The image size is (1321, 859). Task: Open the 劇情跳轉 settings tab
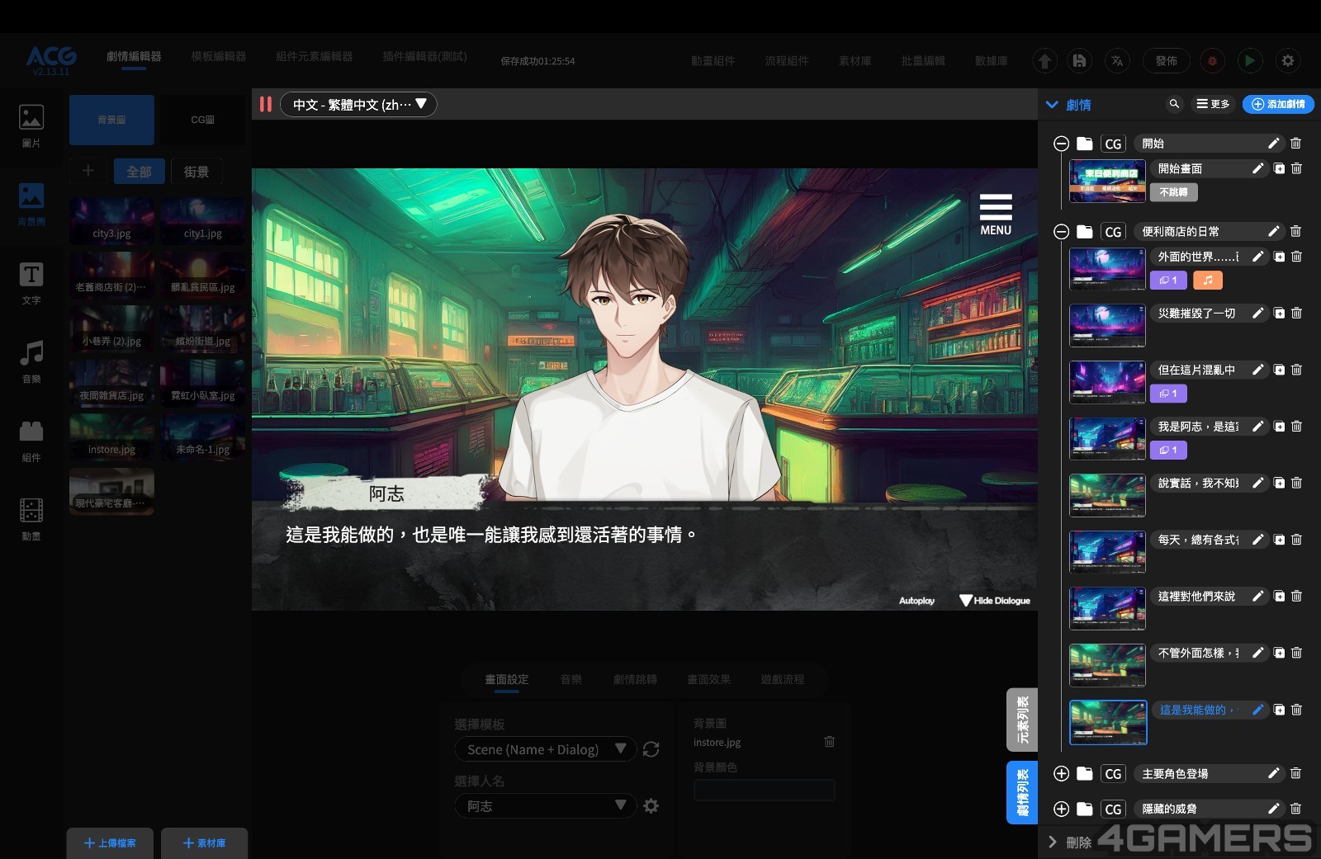[635, 679]
